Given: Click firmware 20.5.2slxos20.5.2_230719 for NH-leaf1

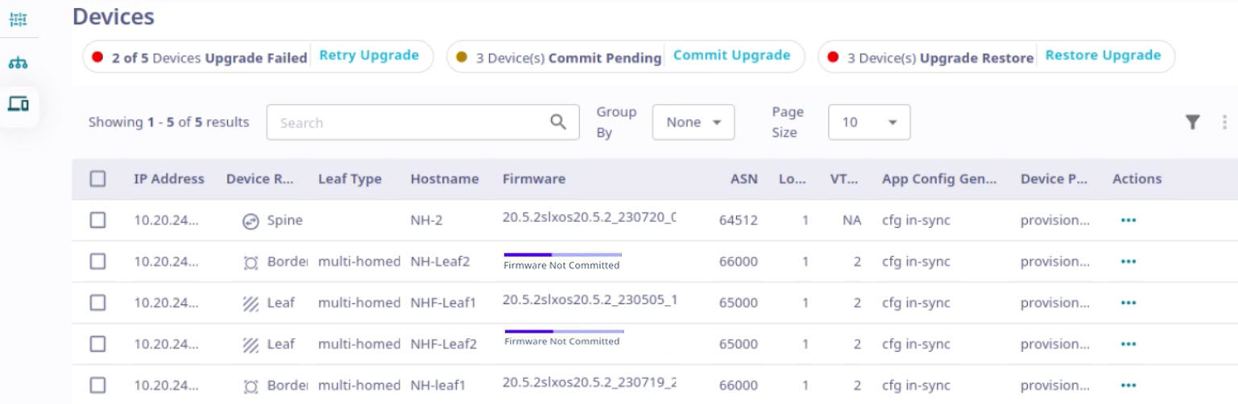Looking at the screenshot, I should (x=590, y=382).
